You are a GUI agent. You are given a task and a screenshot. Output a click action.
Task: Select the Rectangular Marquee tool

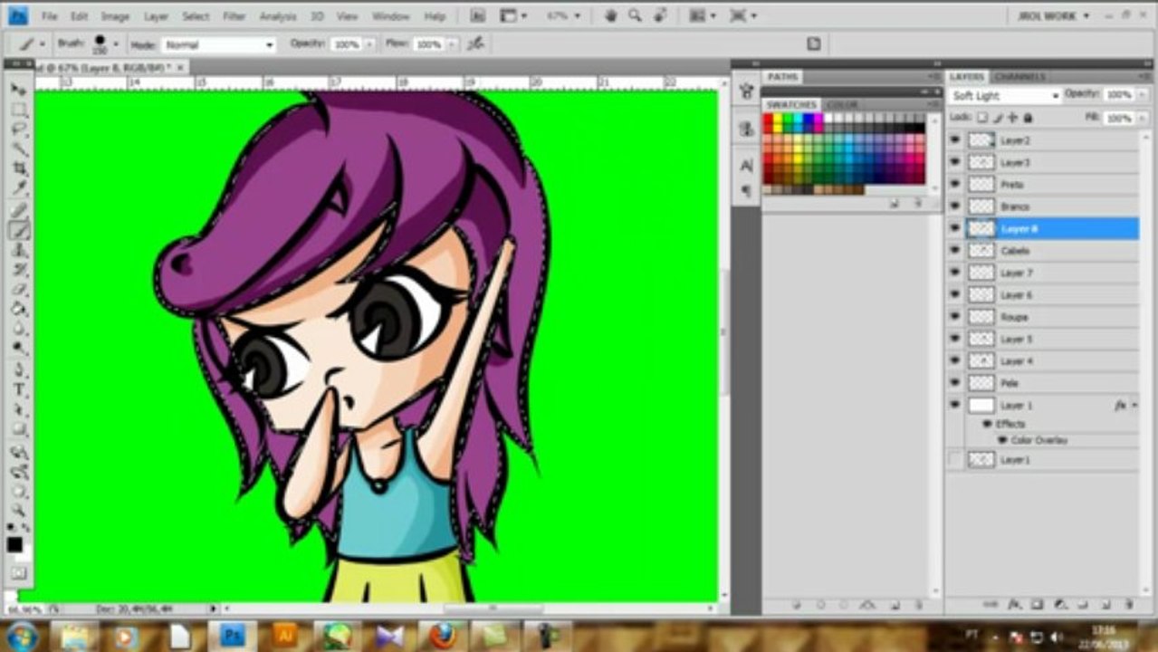coord(19,110)
